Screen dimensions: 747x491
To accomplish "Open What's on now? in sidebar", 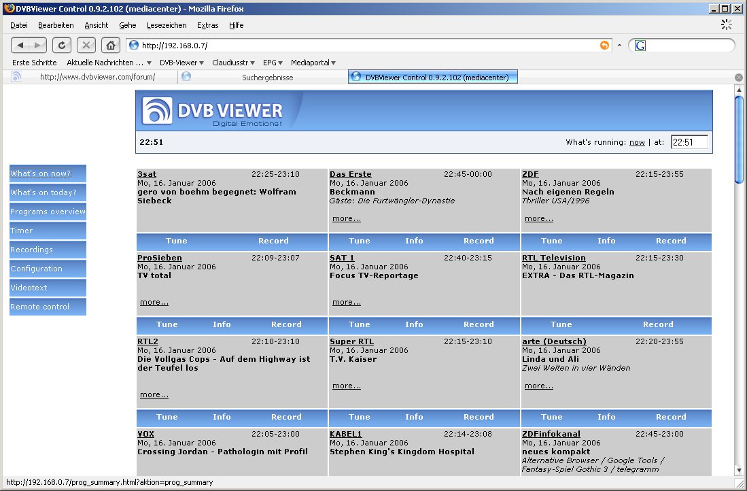I will [x=48, y=173].
